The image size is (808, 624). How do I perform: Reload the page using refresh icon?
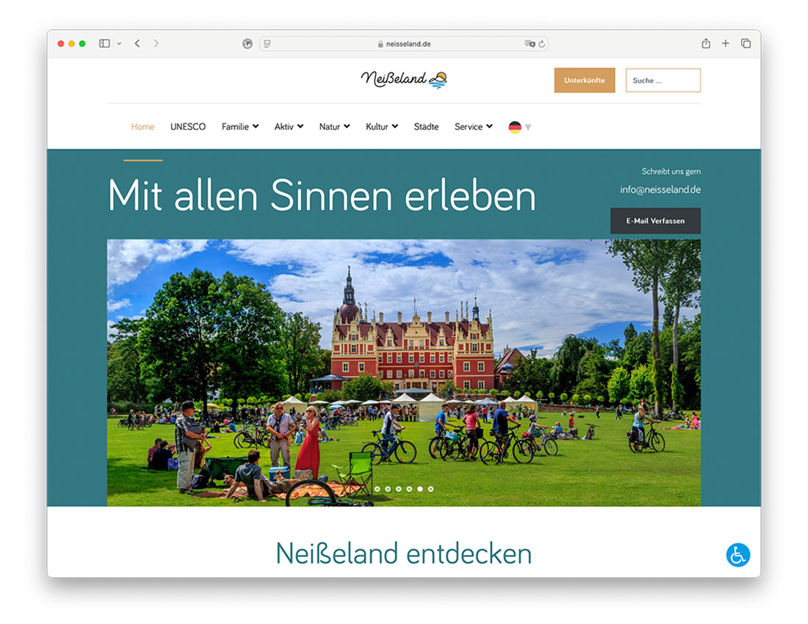coord(542,44)
